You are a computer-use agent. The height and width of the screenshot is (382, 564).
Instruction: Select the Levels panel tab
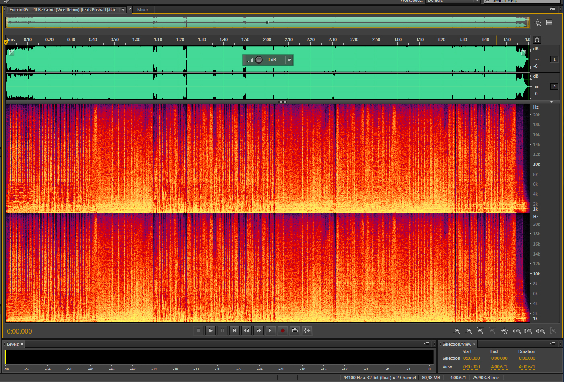(x=12, y=344)
